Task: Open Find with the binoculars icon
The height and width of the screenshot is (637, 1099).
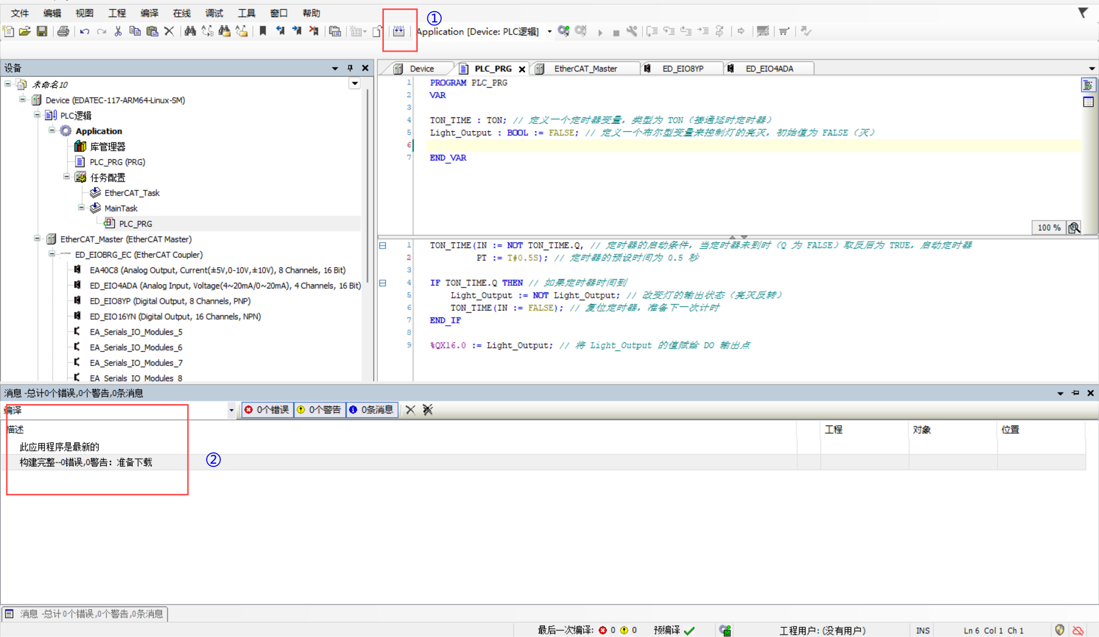Action: (190, 31)
